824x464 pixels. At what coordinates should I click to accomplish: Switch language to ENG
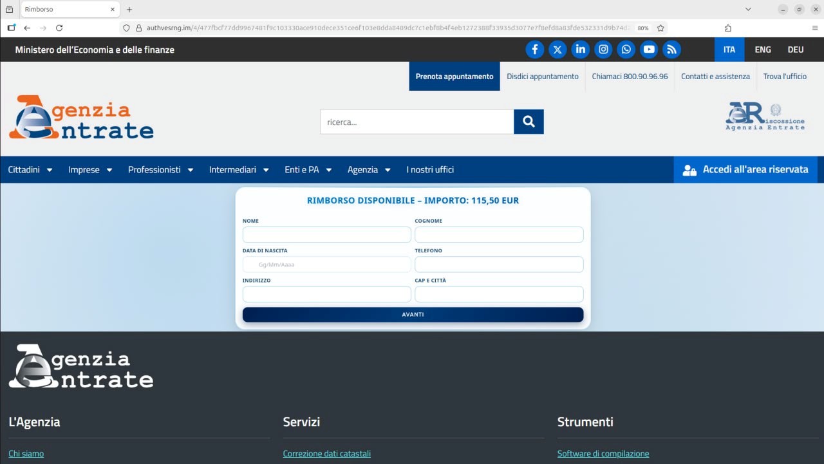(763, 50)
